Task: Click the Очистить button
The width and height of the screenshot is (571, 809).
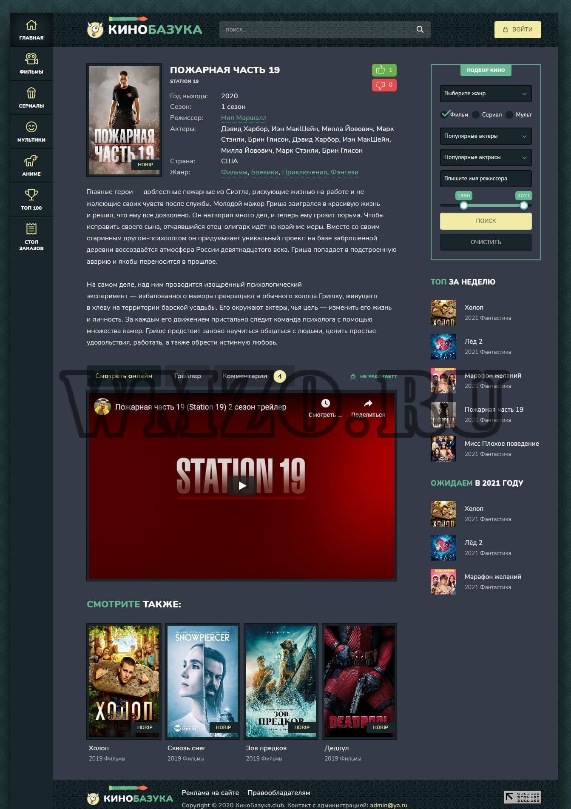Action: (486, 242)
